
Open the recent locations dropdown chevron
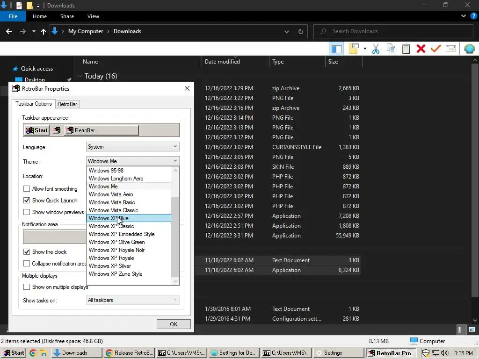pyautogui.click(x=34, y=31)
